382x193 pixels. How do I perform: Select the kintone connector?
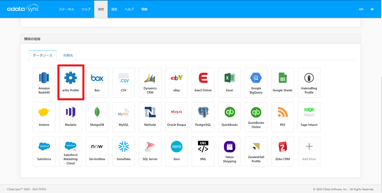tap(44, 117)
